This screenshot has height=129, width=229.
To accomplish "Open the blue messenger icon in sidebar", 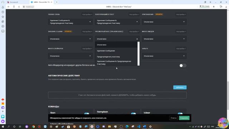I will point(3,116).
